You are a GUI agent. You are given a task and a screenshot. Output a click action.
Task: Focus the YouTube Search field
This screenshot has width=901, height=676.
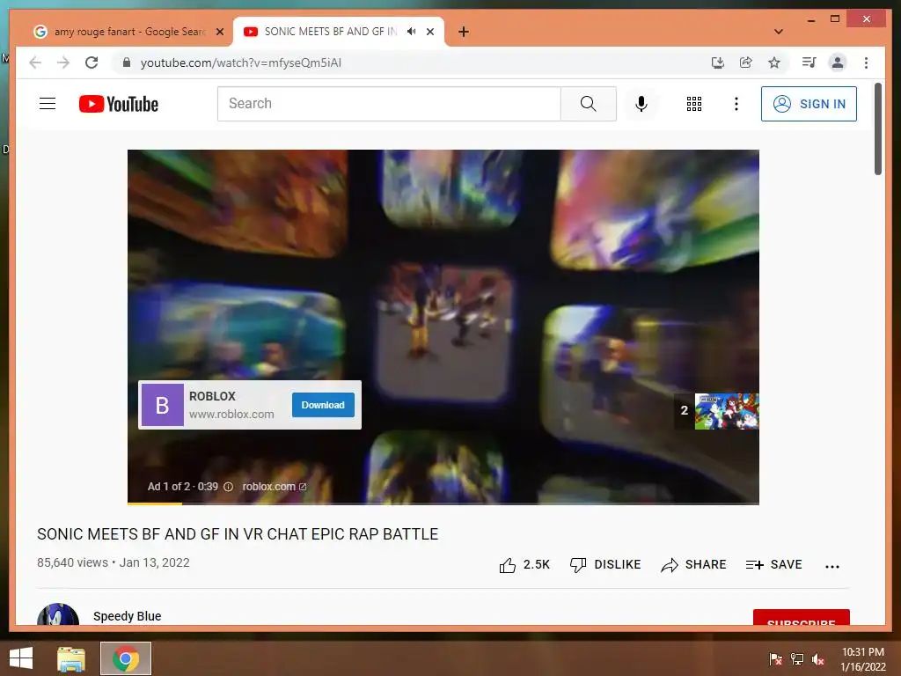point(389,104)
